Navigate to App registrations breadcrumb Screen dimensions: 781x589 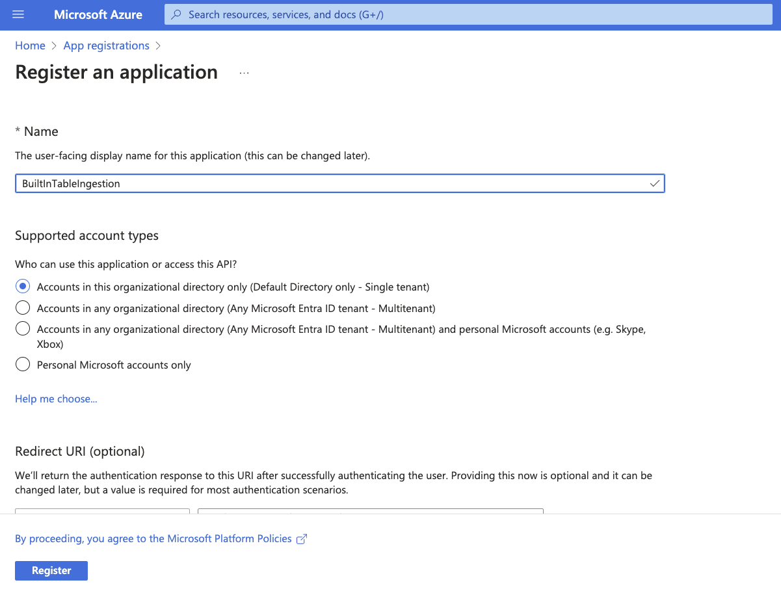pyautogui.click(x=106, y=46)
